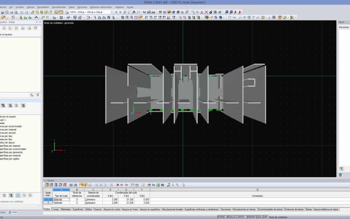
Task: Click first icon in the 1.1 Nudos table toolbar
Action: pyautogui.click(x=47, y=185)
